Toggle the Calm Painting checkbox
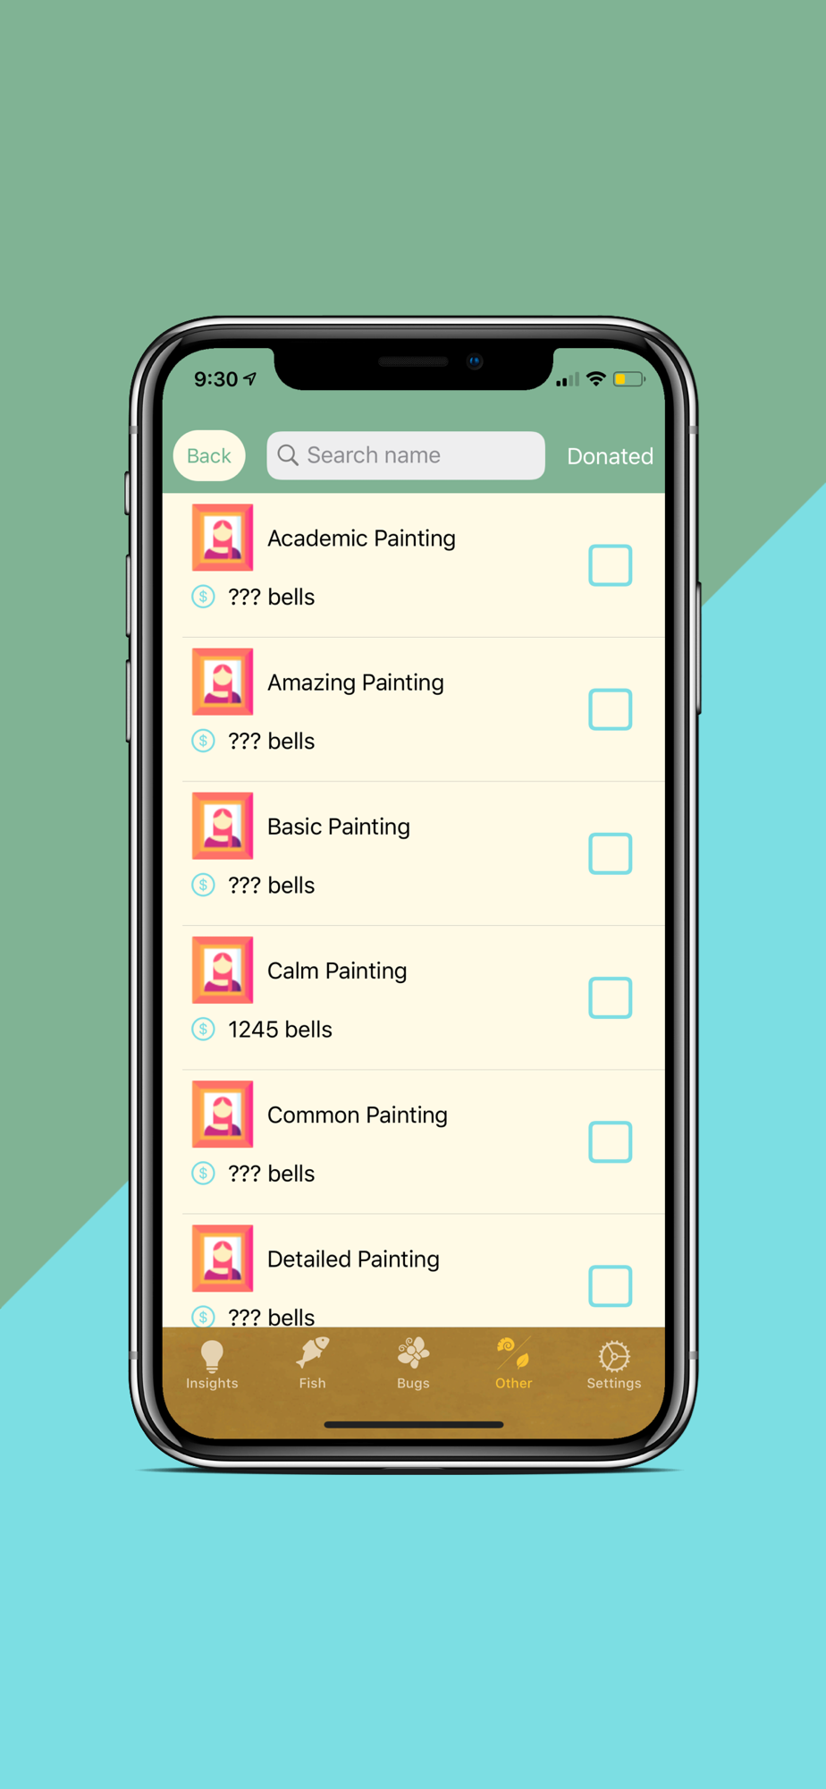This screenshot has width=826, height=1789. coord(611,997)
